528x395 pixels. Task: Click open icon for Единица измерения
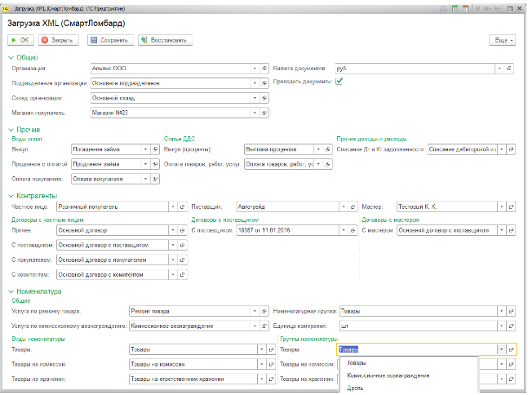click(x=511, y=326)
